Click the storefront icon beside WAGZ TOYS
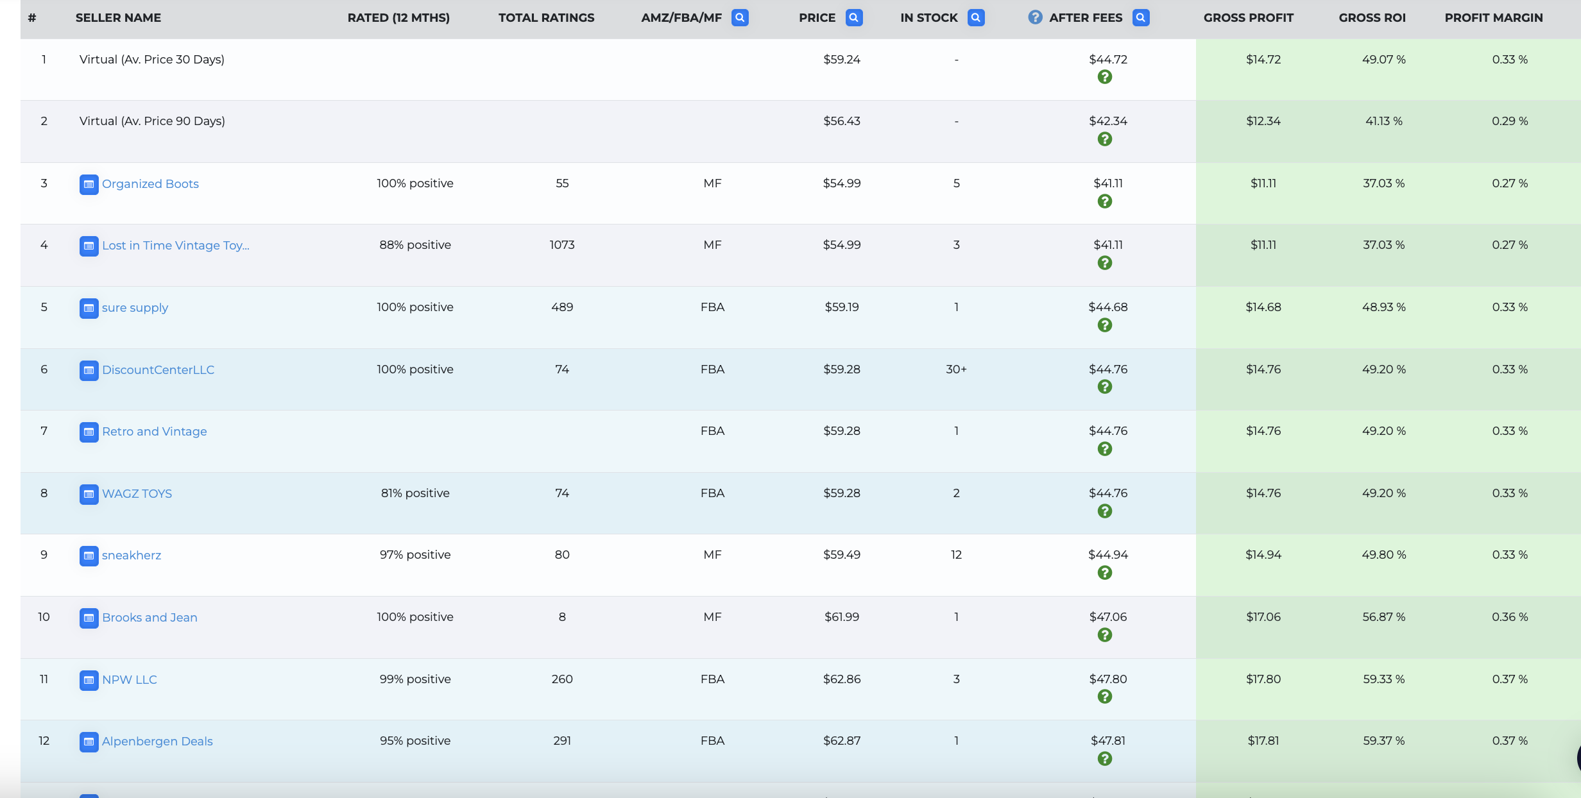 pos(89,494)
